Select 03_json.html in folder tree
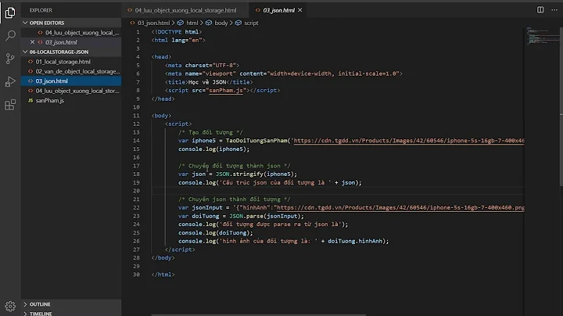This screenshot has height=316, width=563. (71, 81)
